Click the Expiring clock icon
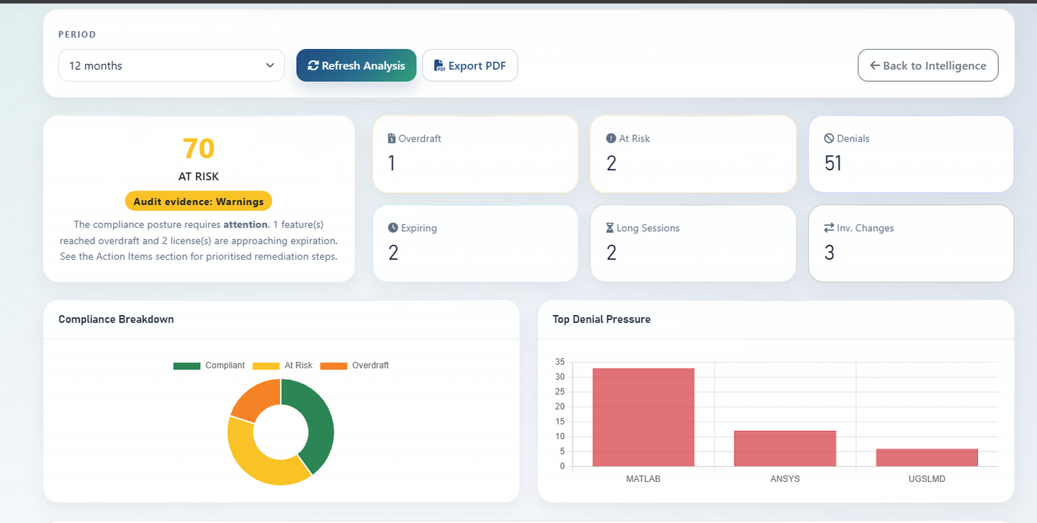The width and height of the screenshot is (1037, 523). pos(392,227)
